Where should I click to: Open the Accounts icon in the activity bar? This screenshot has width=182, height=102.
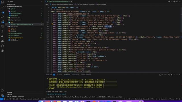tap(2, 91)
